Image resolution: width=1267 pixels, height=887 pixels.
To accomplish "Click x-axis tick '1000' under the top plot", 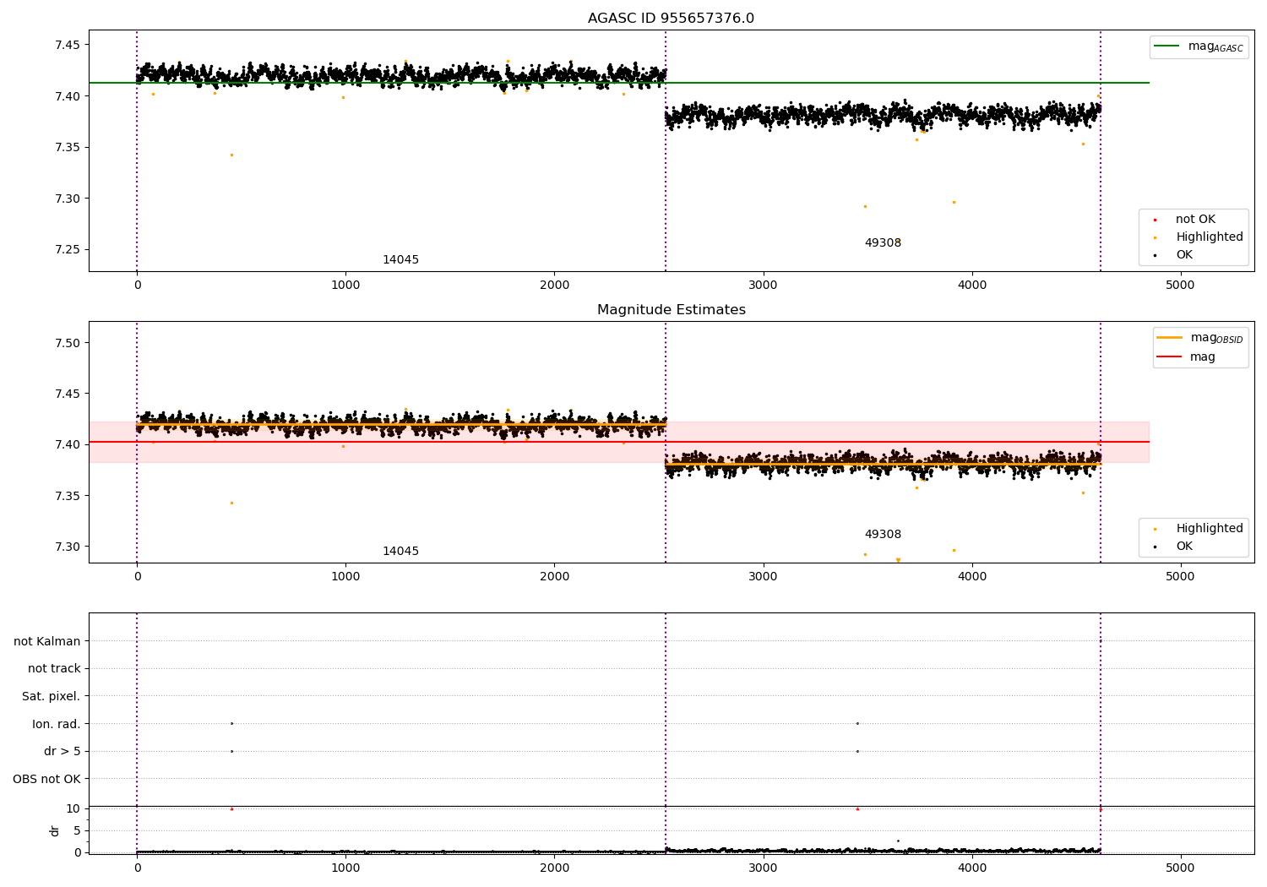I will click(345, 286).
